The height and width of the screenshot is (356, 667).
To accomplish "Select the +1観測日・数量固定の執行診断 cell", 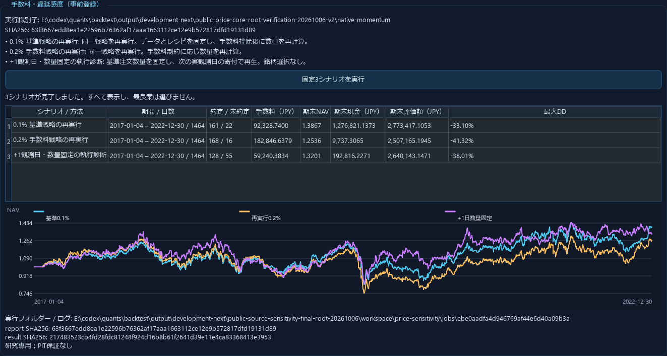I will click(x=60, y=155).
